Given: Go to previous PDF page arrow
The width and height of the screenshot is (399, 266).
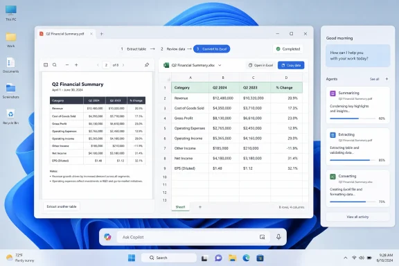Looking at the screenshot, I should (x=98, y=65).
